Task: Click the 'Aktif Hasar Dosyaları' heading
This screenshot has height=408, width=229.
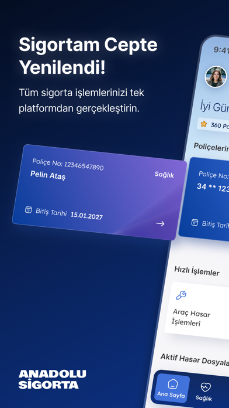Action: point(195,359)
